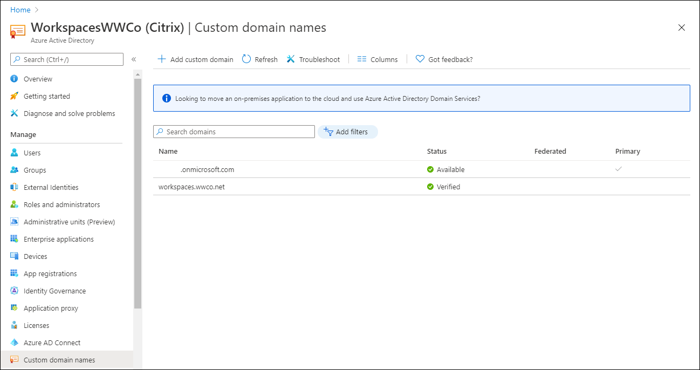Open Users from the sidebar
This screenshot has width=700, height=370.
[32, 153]
